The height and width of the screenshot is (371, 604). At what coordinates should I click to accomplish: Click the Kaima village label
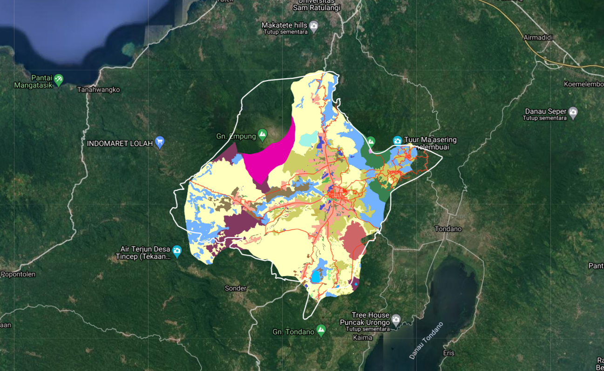(363, 337)
